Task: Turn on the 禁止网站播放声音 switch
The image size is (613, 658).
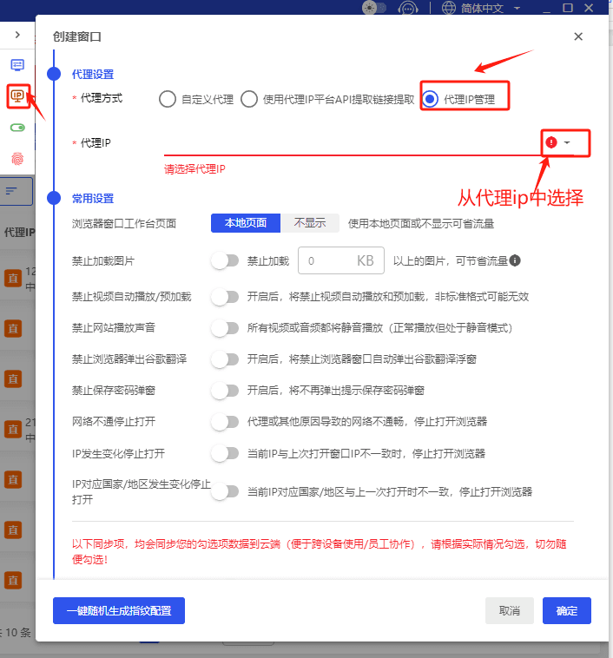Action: 224,328
